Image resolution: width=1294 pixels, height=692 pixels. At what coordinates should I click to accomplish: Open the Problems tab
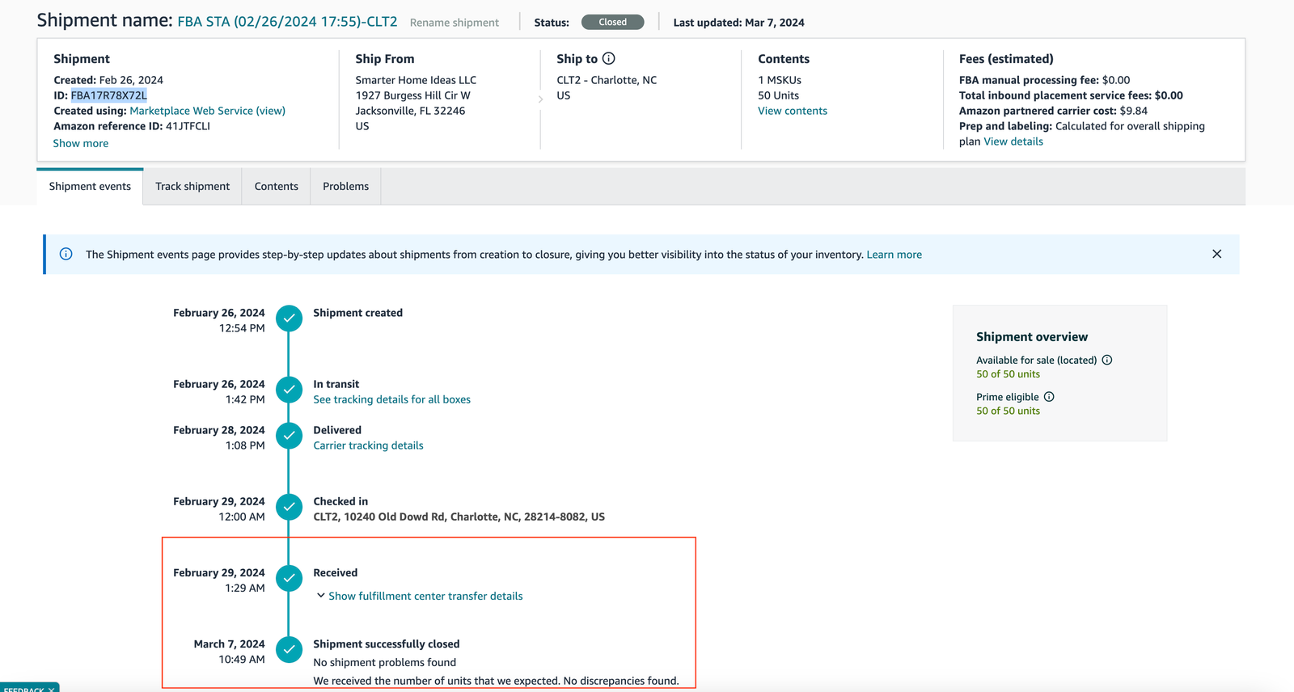(345, 186)
